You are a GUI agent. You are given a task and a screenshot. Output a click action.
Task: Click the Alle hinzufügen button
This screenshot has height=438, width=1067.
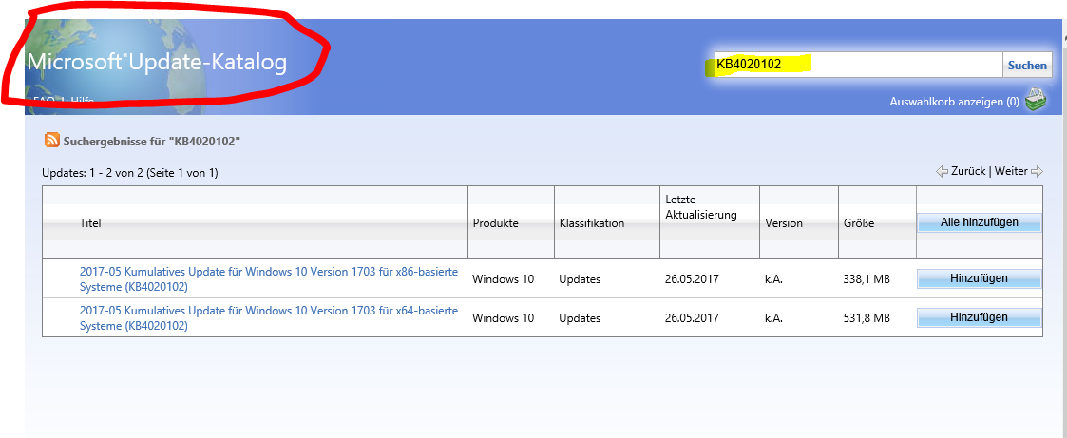pyautogui.click(x=980, y=222)
